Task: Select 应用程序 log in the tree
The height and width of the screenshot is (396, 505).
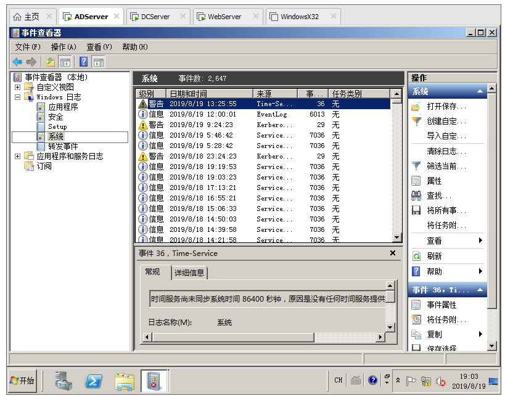Action: [x=63, y=107]
